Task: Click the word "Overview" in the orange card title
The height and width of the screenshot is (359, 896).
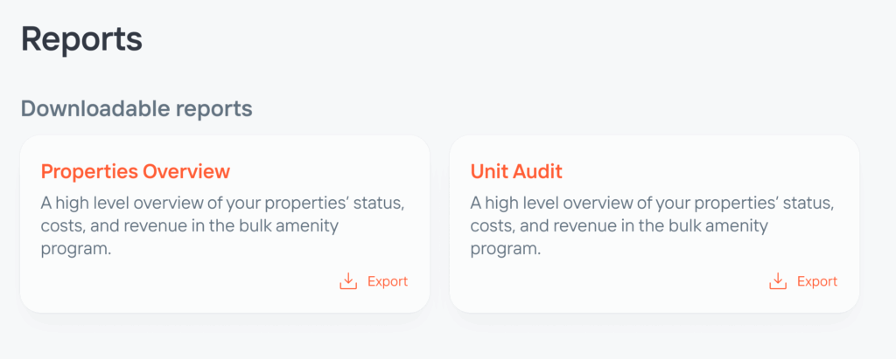Action: click(x=186, y=171)
